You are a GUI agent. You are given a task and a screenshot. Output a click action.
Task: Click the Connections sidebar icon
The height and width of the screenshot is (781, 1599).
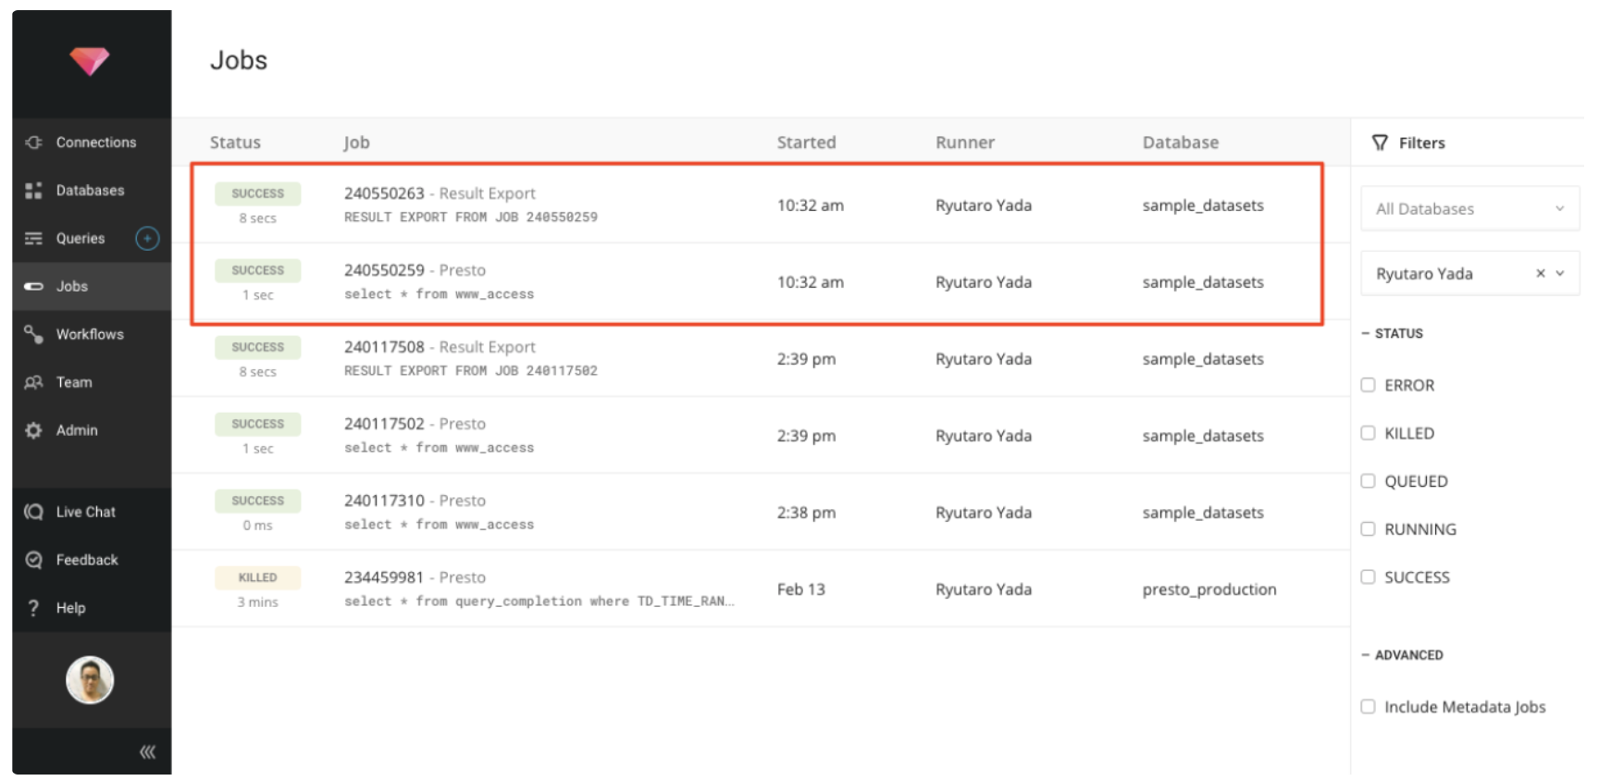(34, 143)
